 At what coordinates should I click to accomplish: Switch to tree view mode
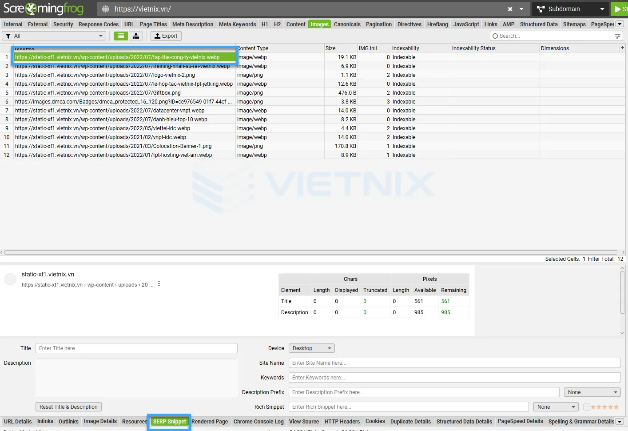(x=136, y=36)
